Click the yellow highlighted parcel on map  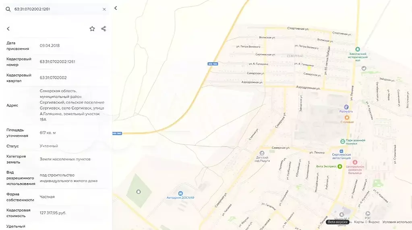(309, 68)
